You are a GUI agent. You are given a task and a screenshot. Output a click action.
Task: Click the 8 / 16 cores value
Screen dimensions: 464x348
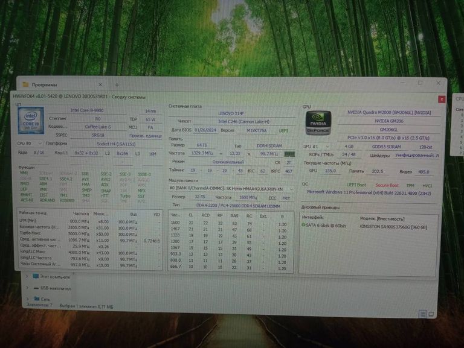(39, 153)
